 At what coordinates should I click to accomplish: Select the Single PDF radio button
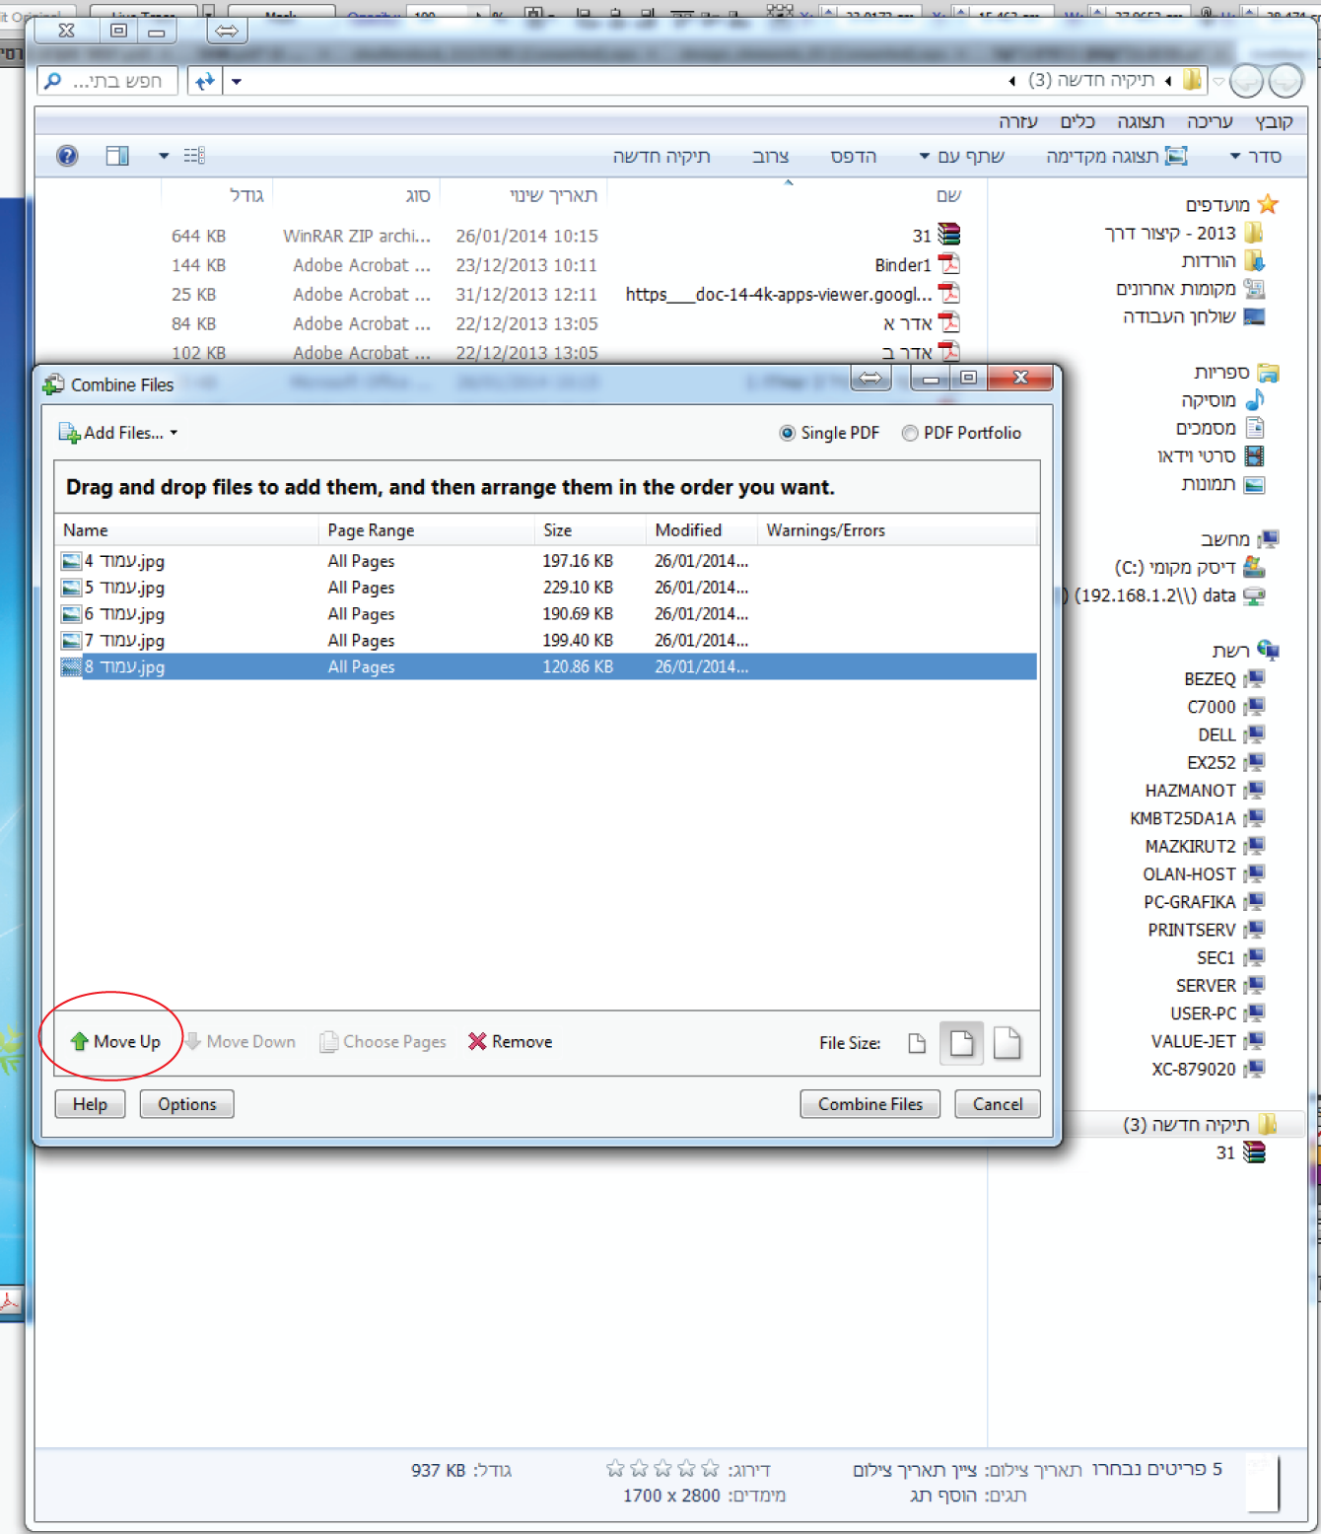pyautogui.click(x=787, y=433)
